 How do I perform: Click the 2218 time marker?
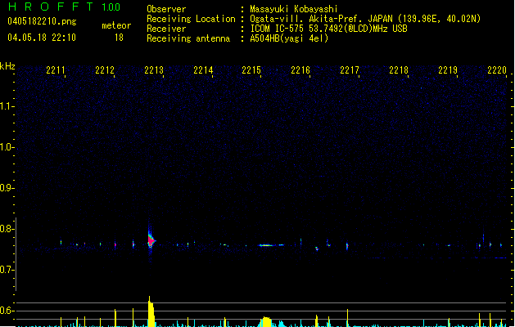[x=399, y=70]
